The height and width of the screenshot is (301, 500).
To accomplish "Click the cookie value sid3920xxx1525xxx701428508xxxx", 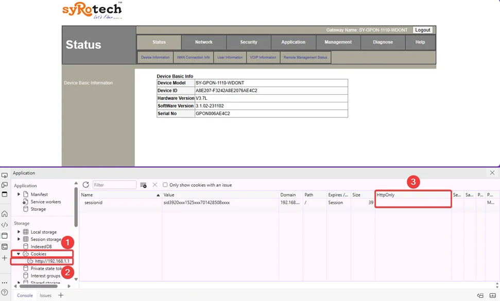I will [x=196, y=203].
